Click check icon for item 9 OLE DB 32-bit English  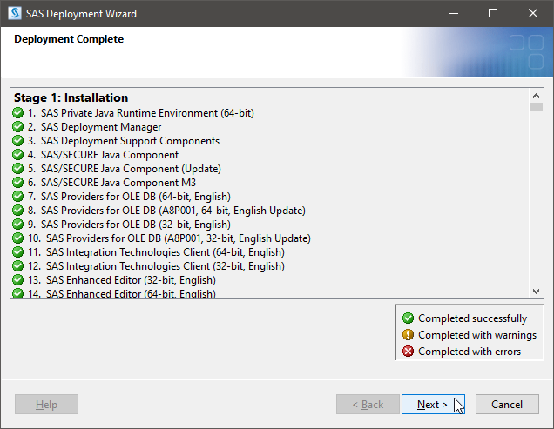pyautogui.click(x=17, y=225)
